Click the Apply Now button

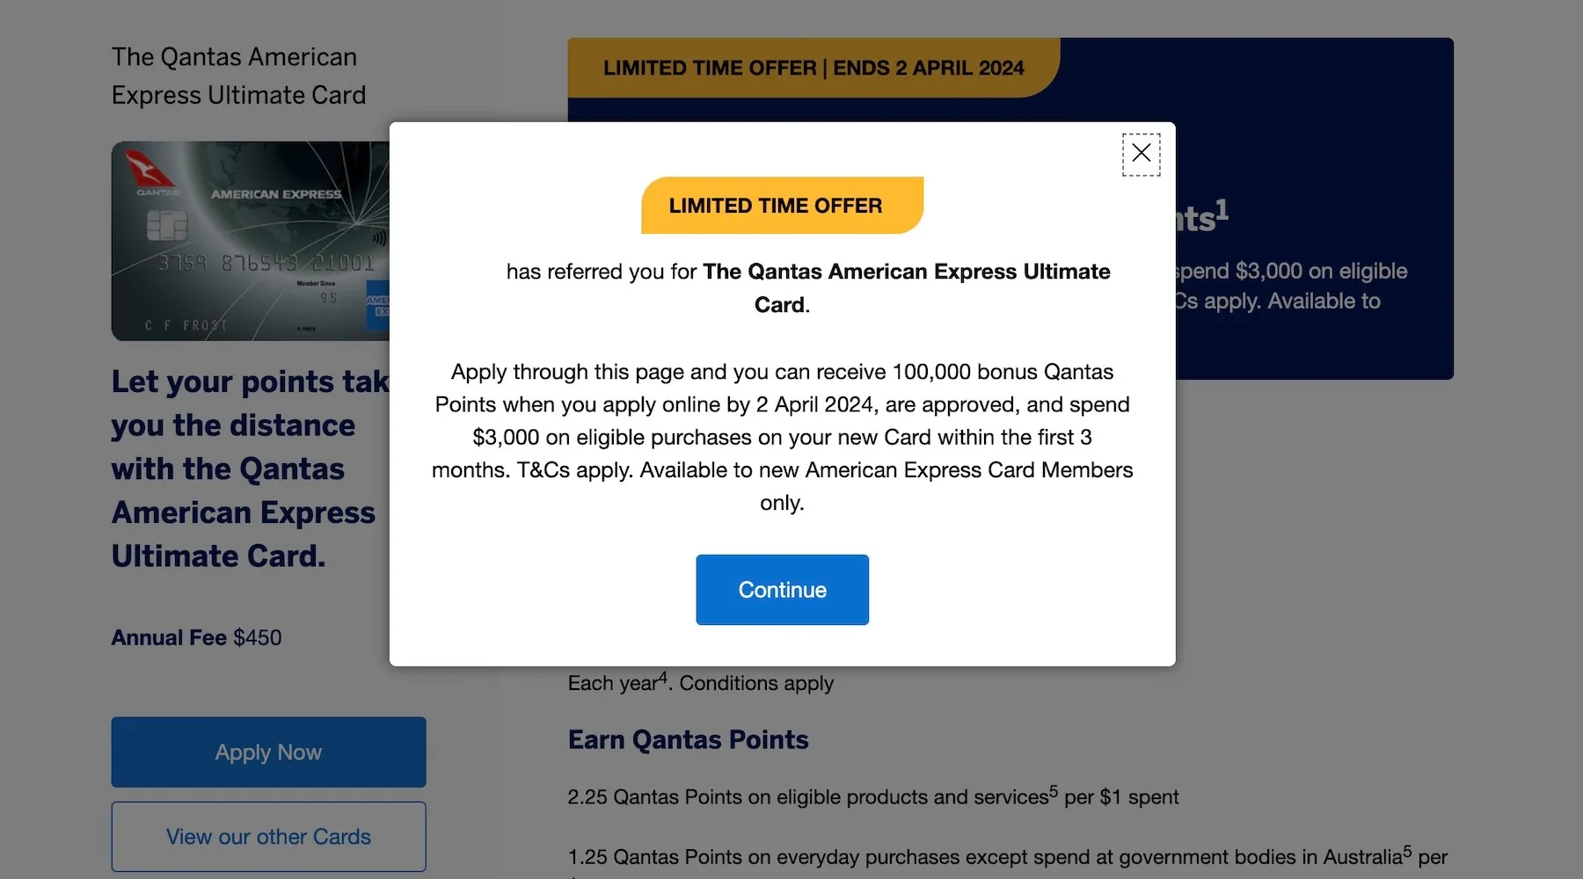268,752
